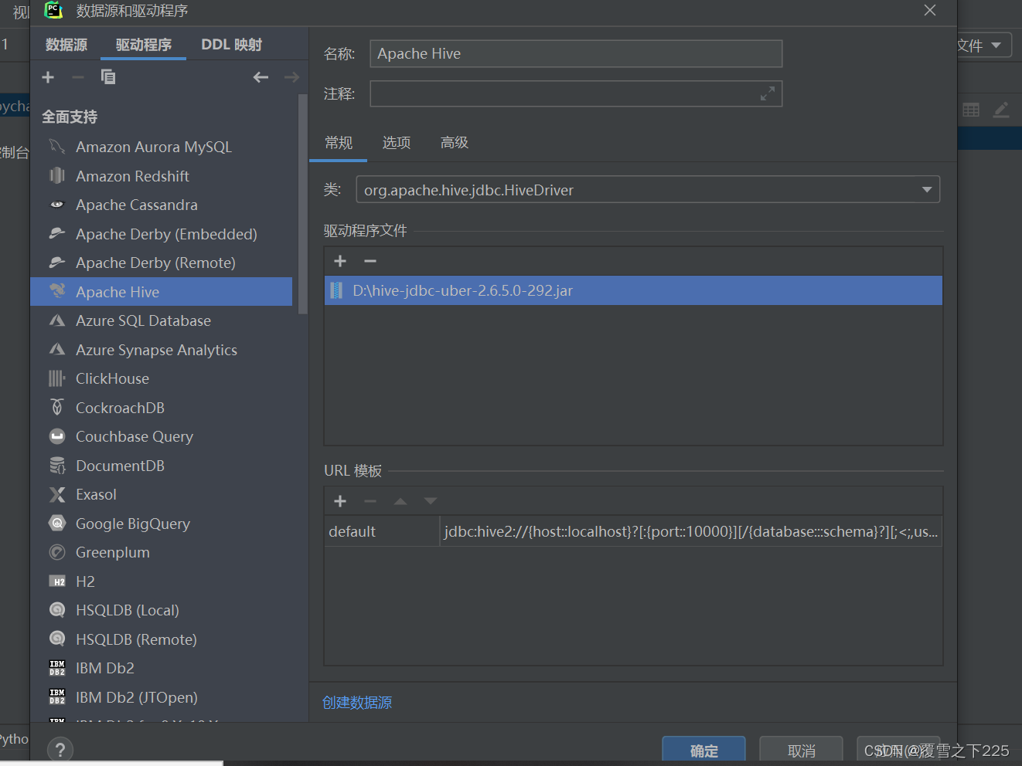This screenshot has height=766, width=1022.
Task: Navigate back with left arrow
Action: tap(261, 77)
